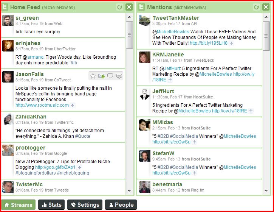The height and width of the screenshot is (212, 274).
Task: Open benetmaria username link
Action: point(167,184)
